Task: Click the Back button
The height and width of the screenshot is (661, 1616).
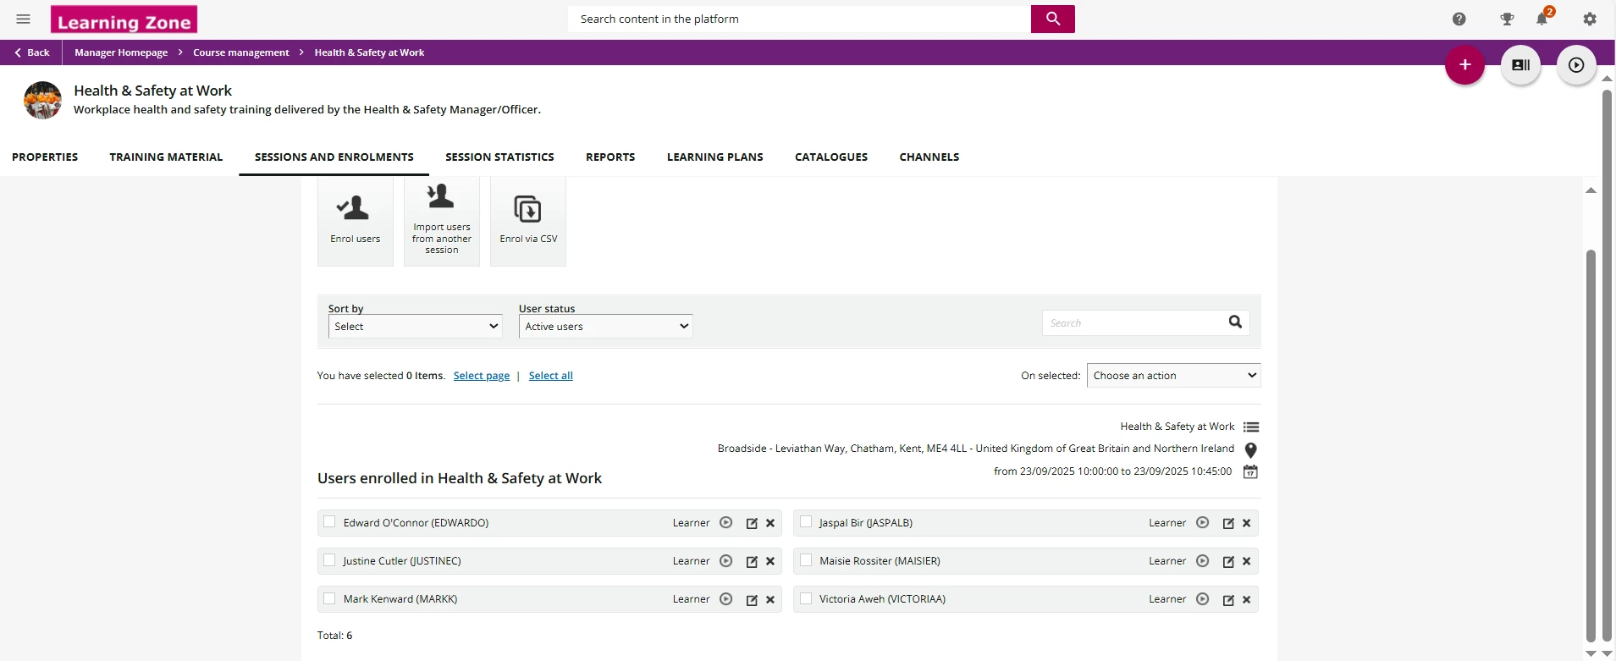Action: tap(31, 52)
